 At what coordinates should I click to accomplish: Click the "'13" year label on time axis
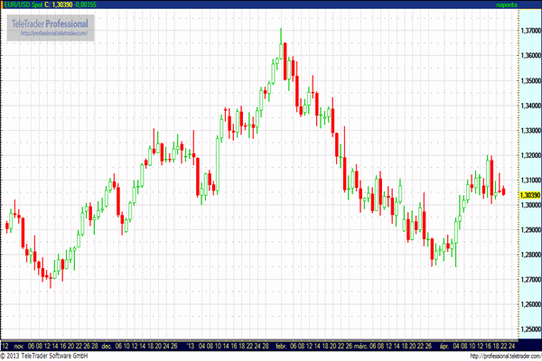point(189,346)
